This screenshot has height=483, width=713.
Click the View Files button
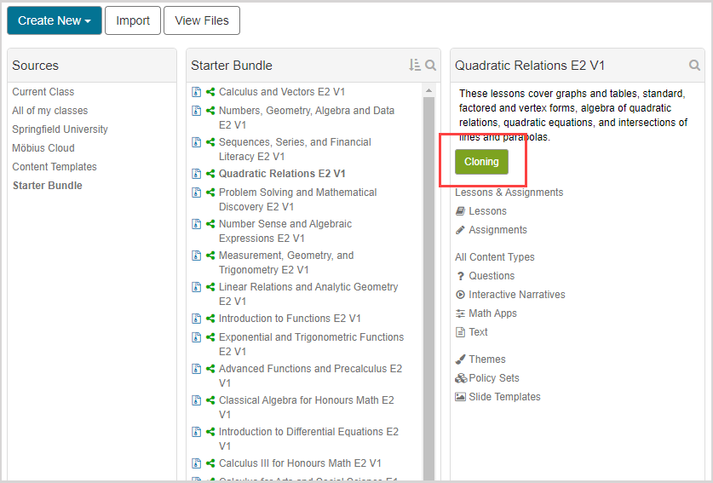pyautogui.click(x=202, y=20)
